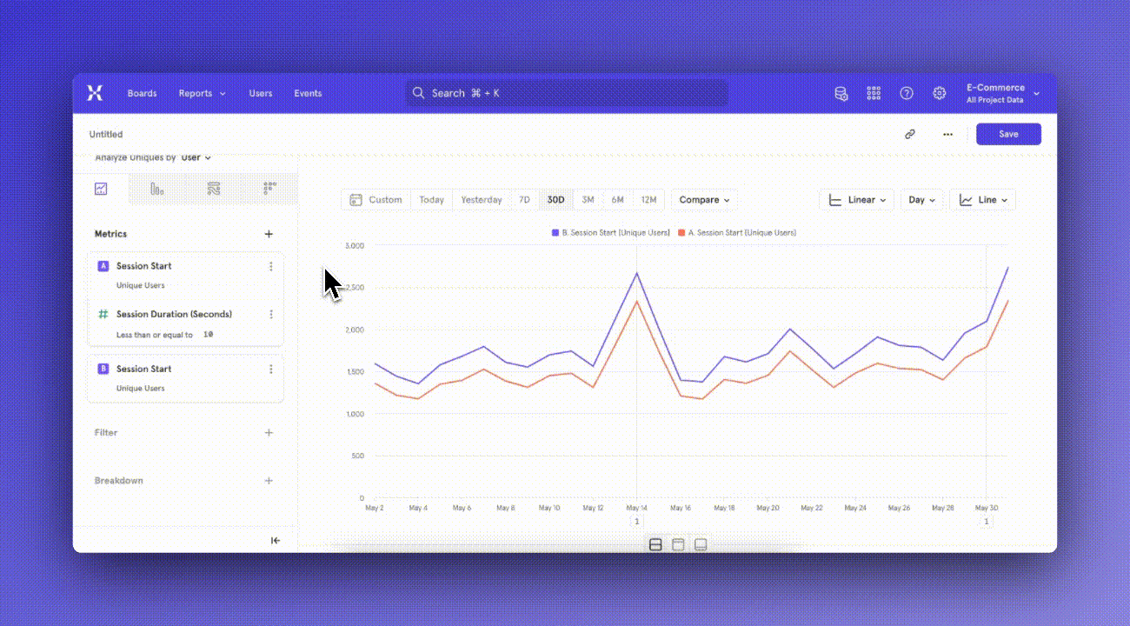Viewport: 1130px width, 626px height.
Task: Toggle the split chart-and-table layout
Action: coord(655,544)
